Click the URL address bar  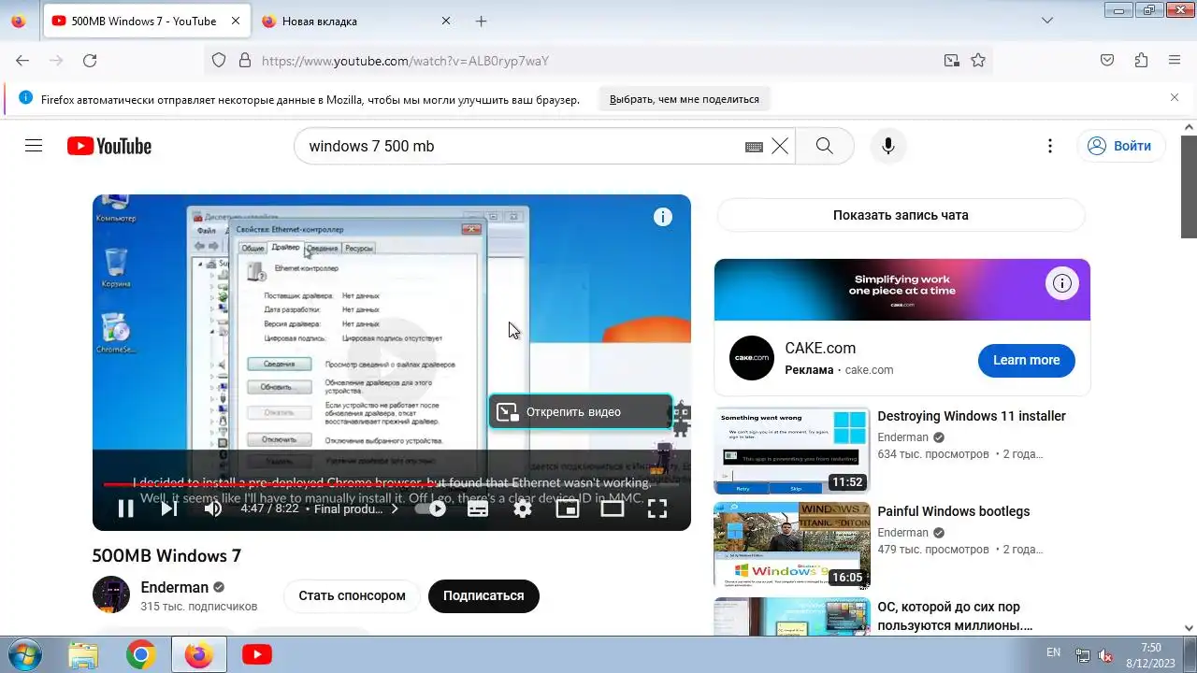(598, 61)
